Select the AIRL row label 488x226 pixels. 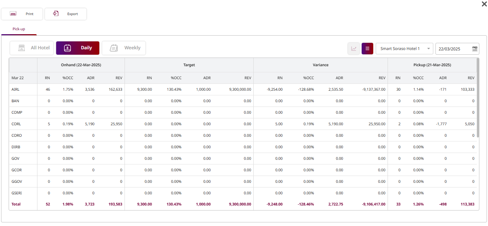tap(16, 90)
